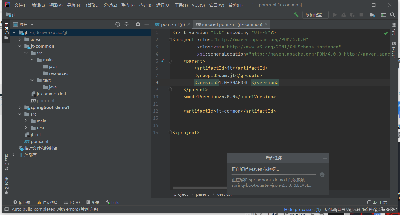
Task: Open the 导航(N) menu
Action: [x=74, y=5]
